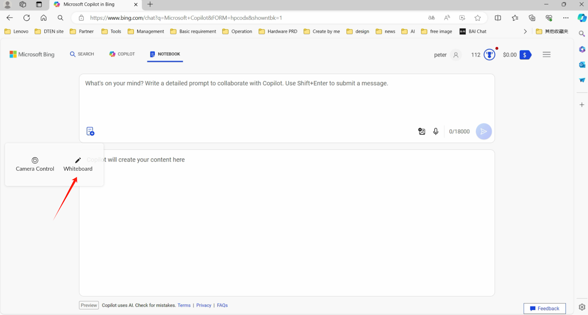Add this page to favorites star
Screen dimensions: 588x315
point(477,18)
